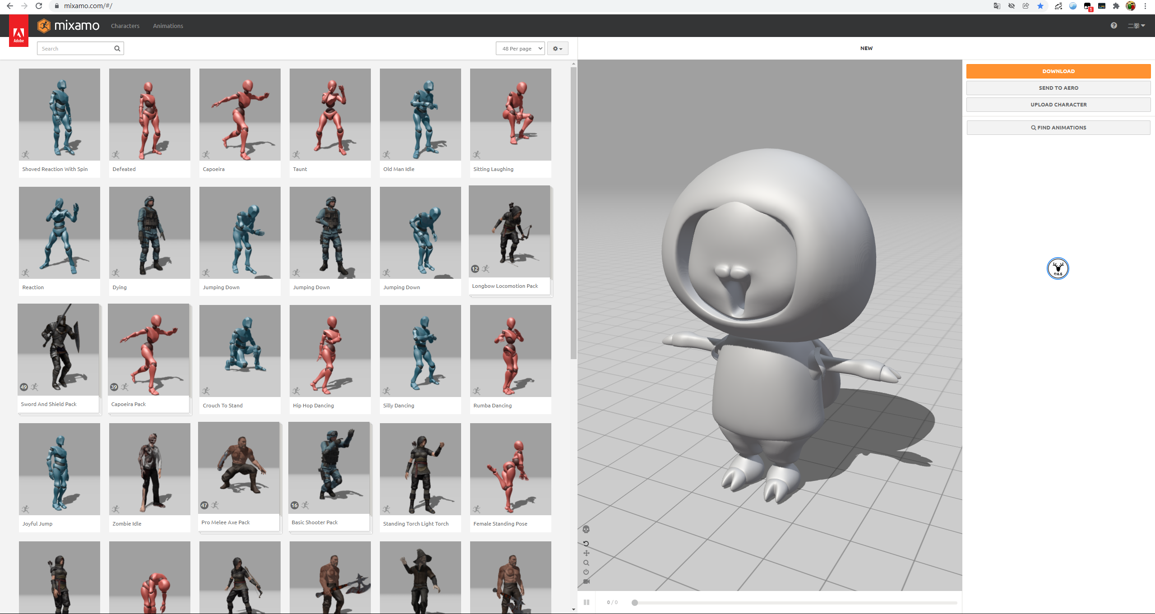Click the browser forward arrow
The image size is (1155, 614).
click(24, 6)
